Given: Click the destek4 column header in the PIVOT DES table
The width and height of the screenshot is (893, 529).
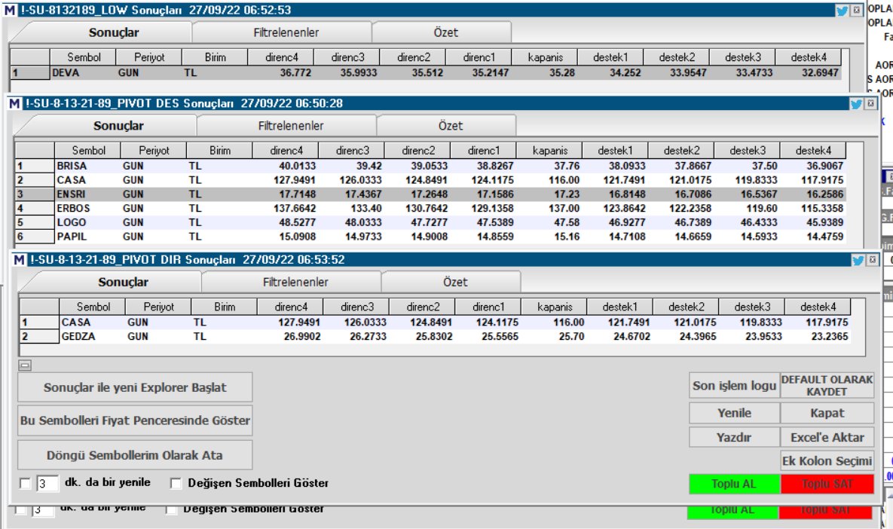Looking at the screenshot, I should (812, 150).
